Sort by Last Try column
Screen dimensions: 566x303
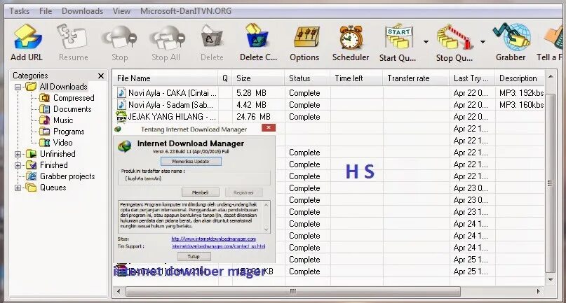click(x=472, y=78)
